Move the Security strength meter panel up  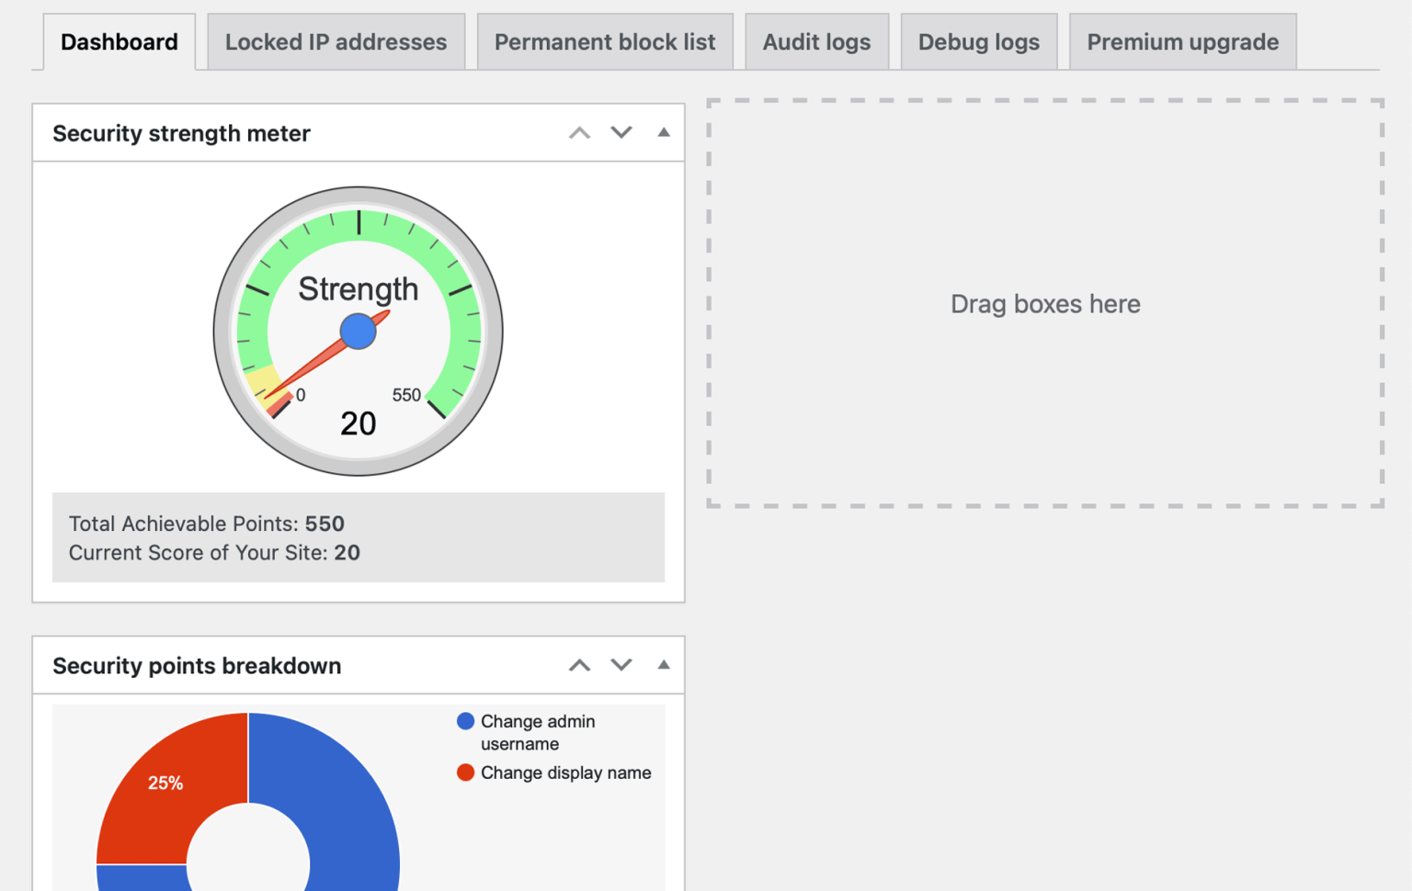(579, 132)
